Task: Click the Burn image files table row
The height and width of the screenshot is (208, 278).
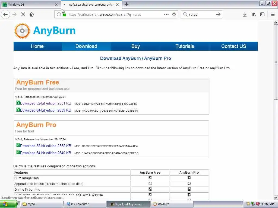Action: tap(111, 178)
